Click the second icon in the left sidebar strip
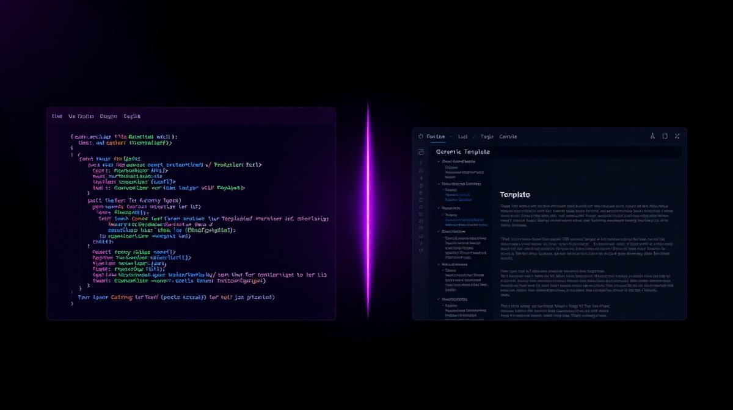This screenshot has height=410, width=733. coord(421,163)
